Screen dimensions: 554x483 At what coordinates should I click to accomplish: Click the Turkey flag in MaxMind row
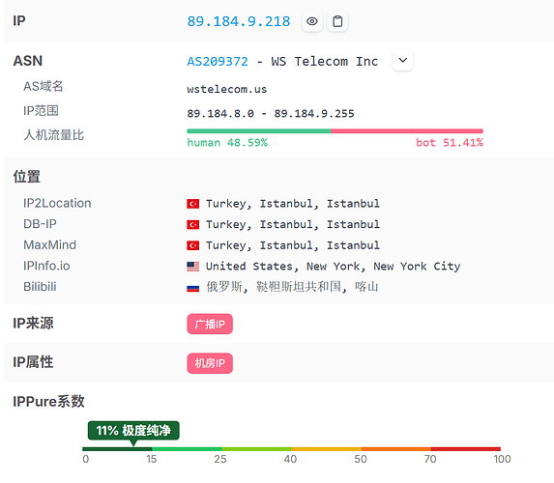[x=193, y=245]
